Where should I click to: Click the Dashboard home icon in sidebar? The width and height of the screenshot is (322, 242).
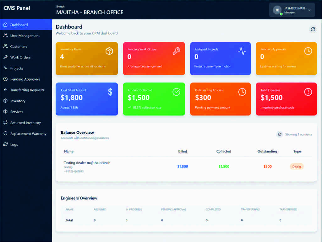(6, 25)
